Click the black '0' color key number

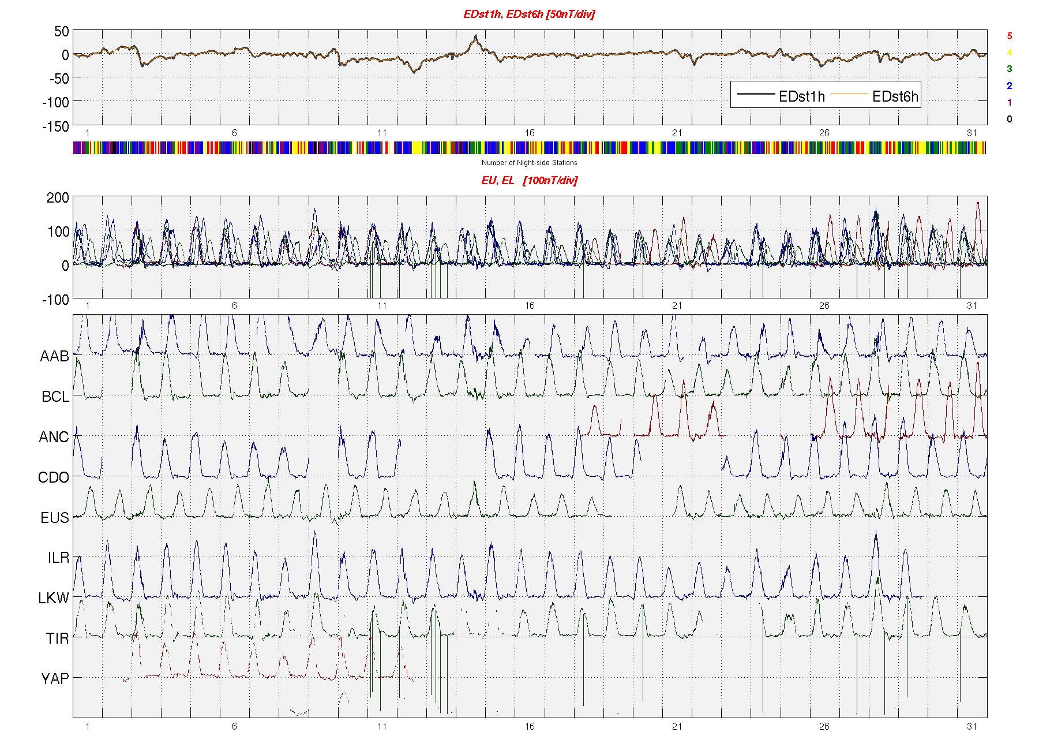[x=1009, y=119]
